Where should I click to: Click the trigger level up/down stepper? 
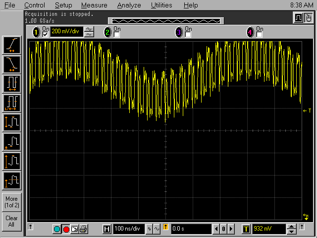(x=292, y=229)
